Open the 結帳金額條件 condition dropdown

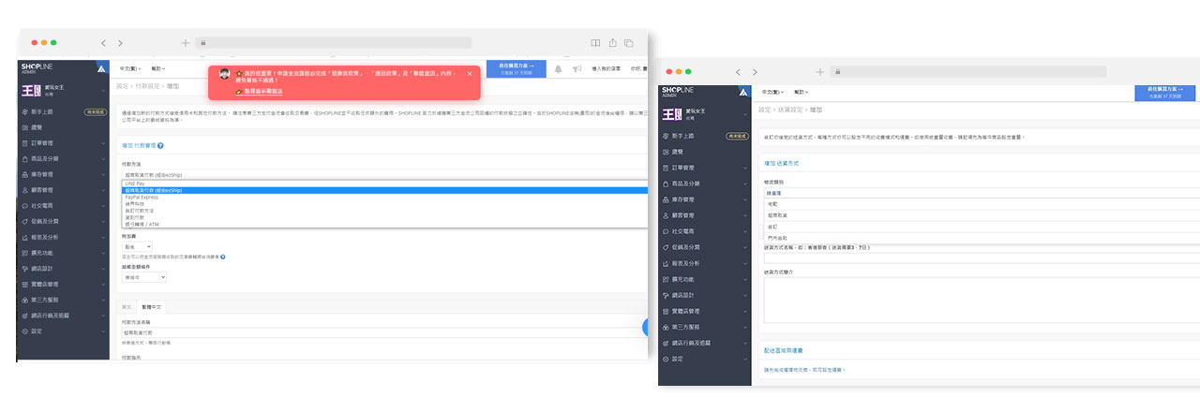[144, 277]
